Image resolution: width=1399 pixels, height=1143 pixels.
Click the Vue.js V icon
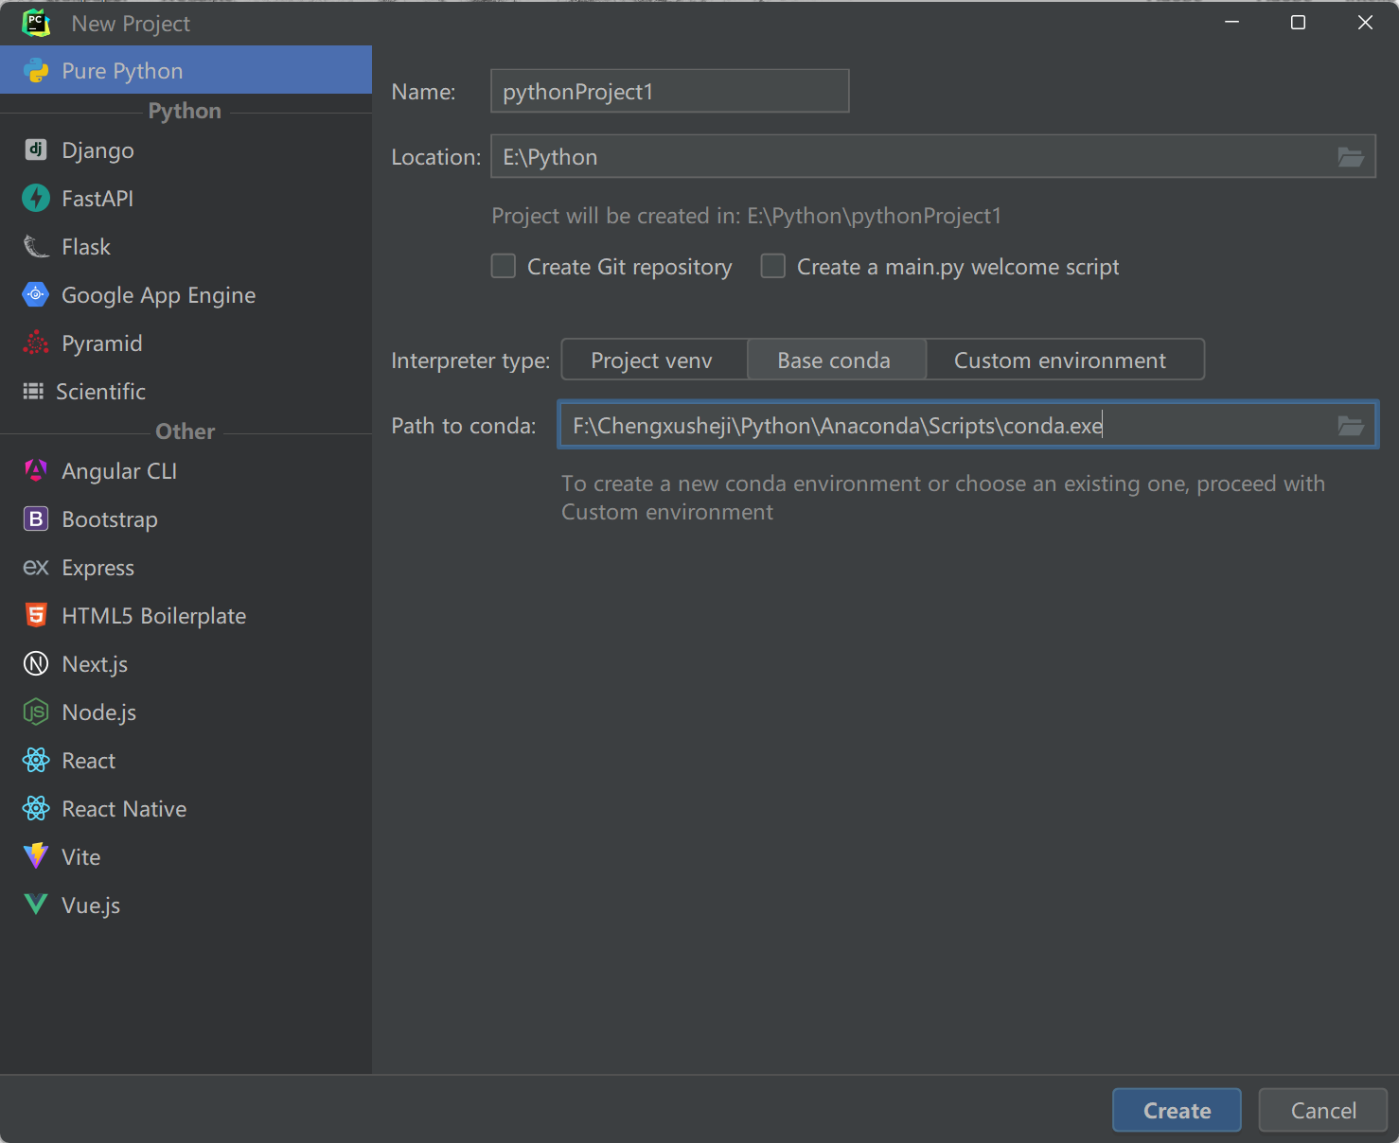(x=36, y=905)
